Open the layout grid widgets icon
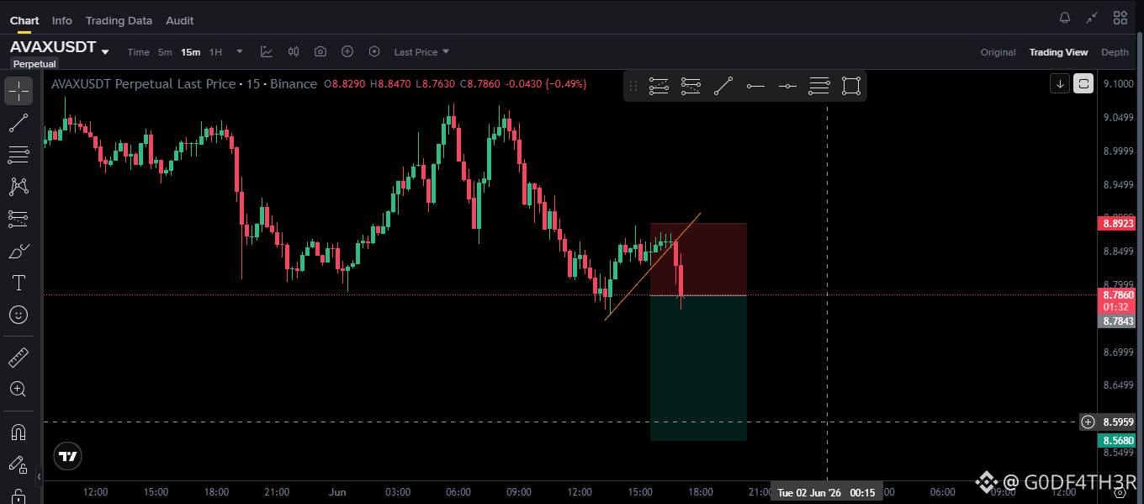The height and width of the screenshot is (504, 1144). coord(1120,18)
